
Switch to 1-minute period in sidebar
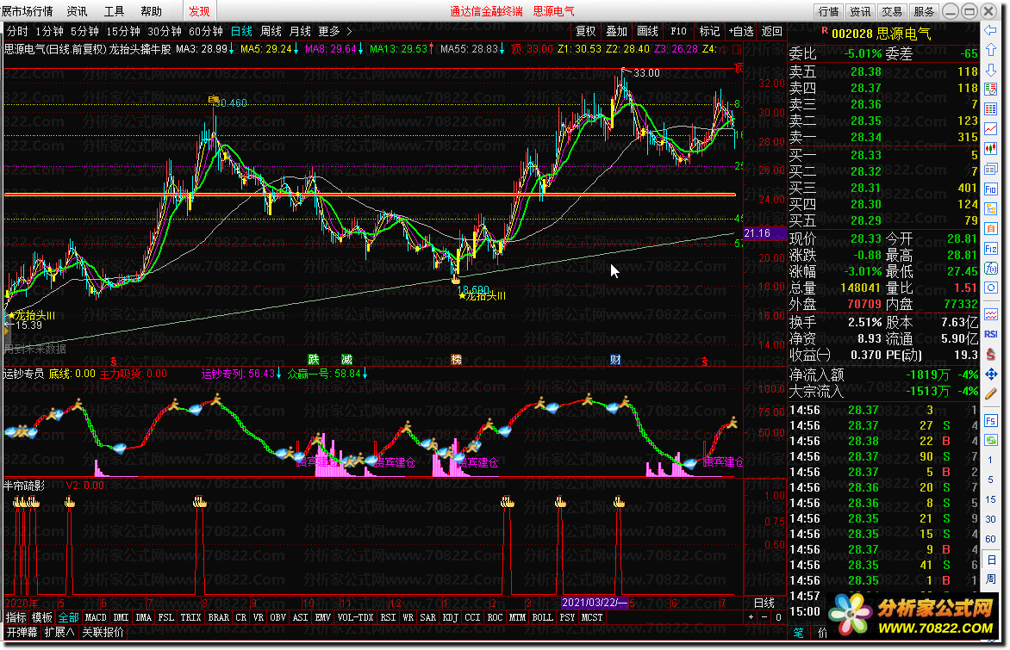991,460
